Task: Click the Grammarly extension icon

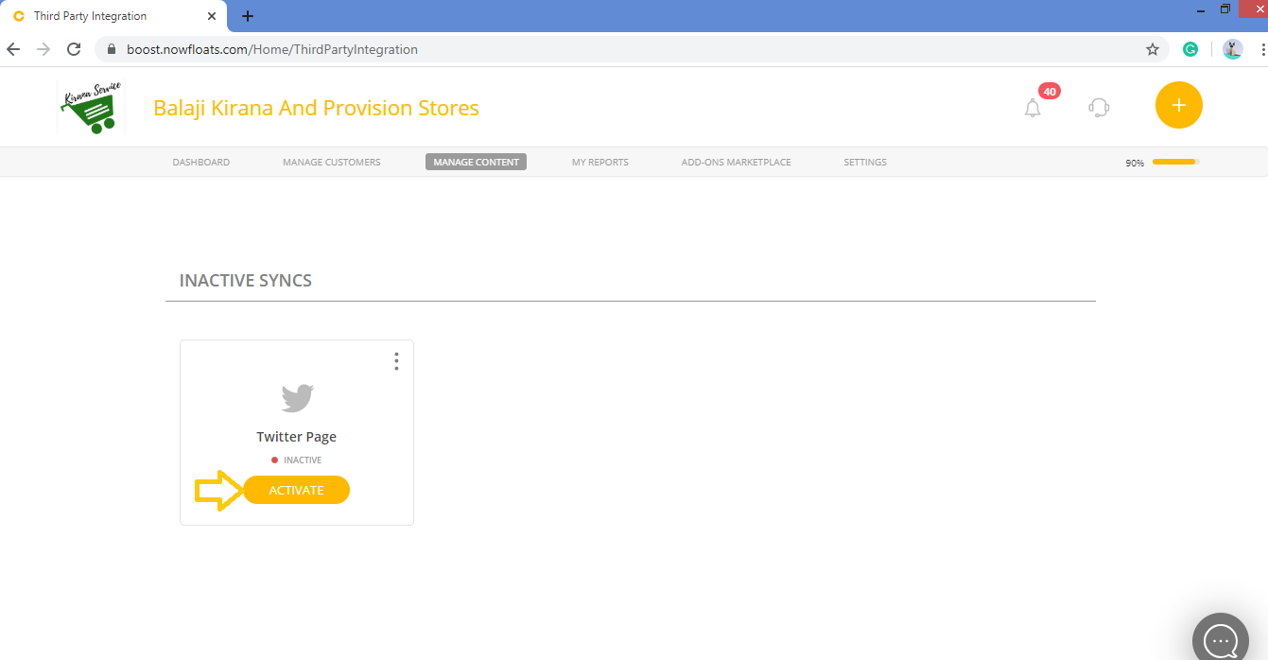Action: 1190,49
